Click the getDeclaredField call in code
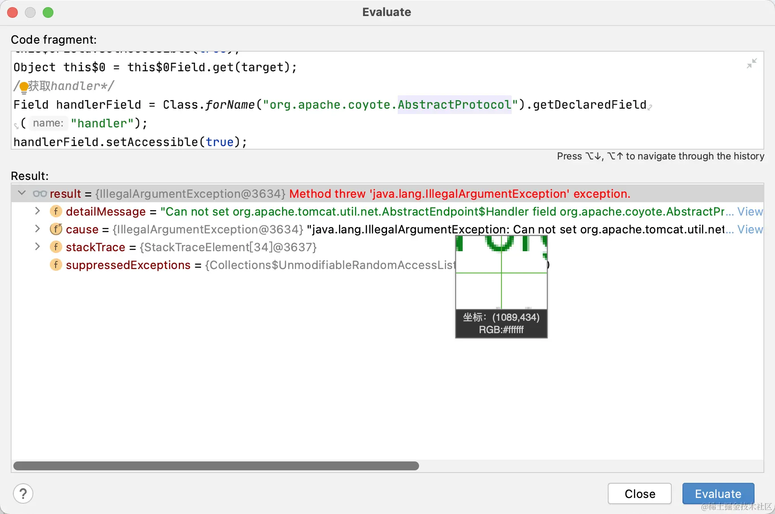Viewport: 775px width, 514px height. tap(589, 105)
